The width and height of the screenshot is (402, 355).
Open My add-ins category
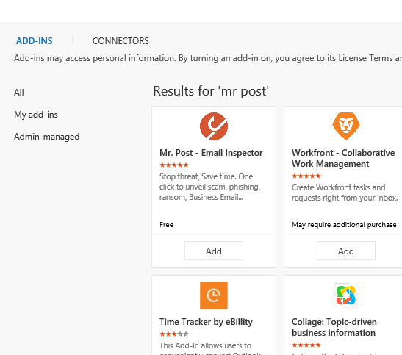click(x=36, y=115)
